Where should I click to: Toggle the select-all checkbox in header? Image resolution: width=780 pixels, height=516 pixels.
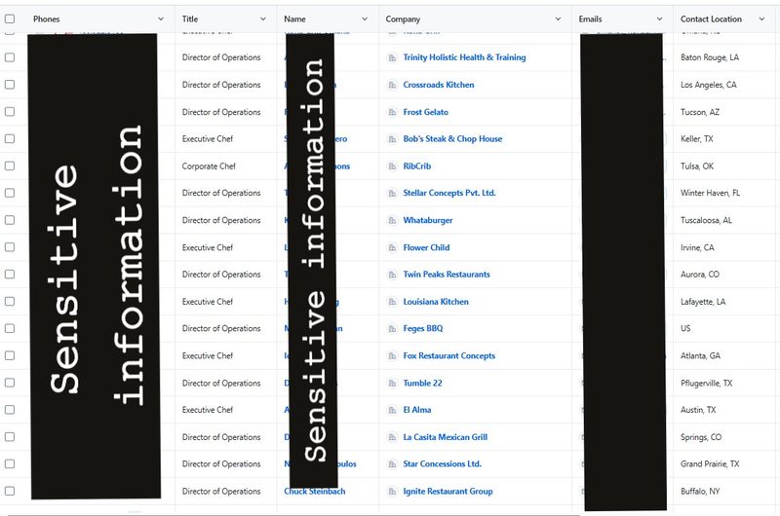point(10,18)
